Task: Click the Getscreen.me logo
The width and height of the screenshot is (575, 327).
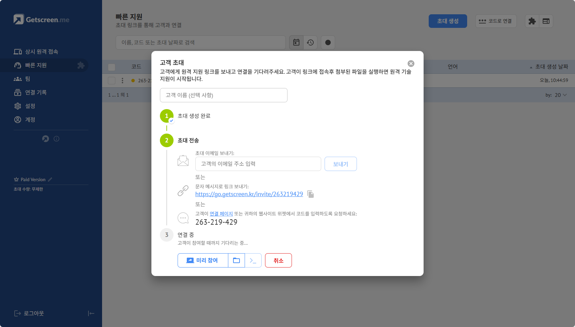Action: 42,19
